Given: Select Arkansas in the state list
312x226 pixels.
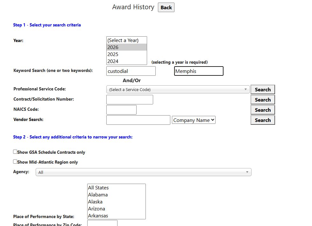Looking at the screenshot, I should [117, 215].
